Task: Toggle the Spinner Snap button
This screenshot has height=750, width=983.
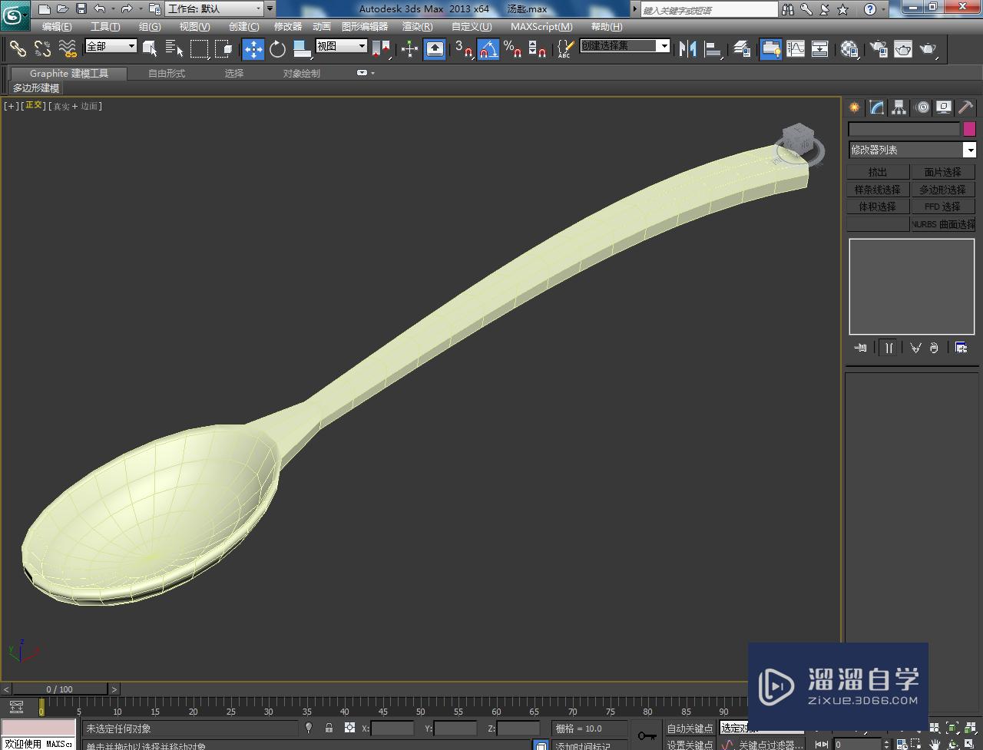Action: point(538,49)
